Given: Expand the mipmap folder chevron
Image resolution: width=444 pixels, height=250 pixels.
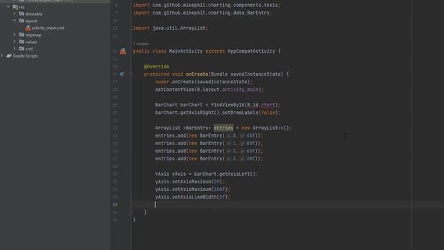Looking at the screenshot, I should (x=15, y=35).
